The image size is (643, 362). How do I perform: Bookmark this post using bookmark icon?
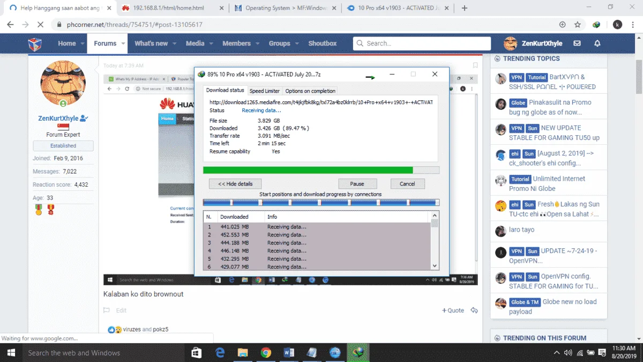tap(475, 65)
